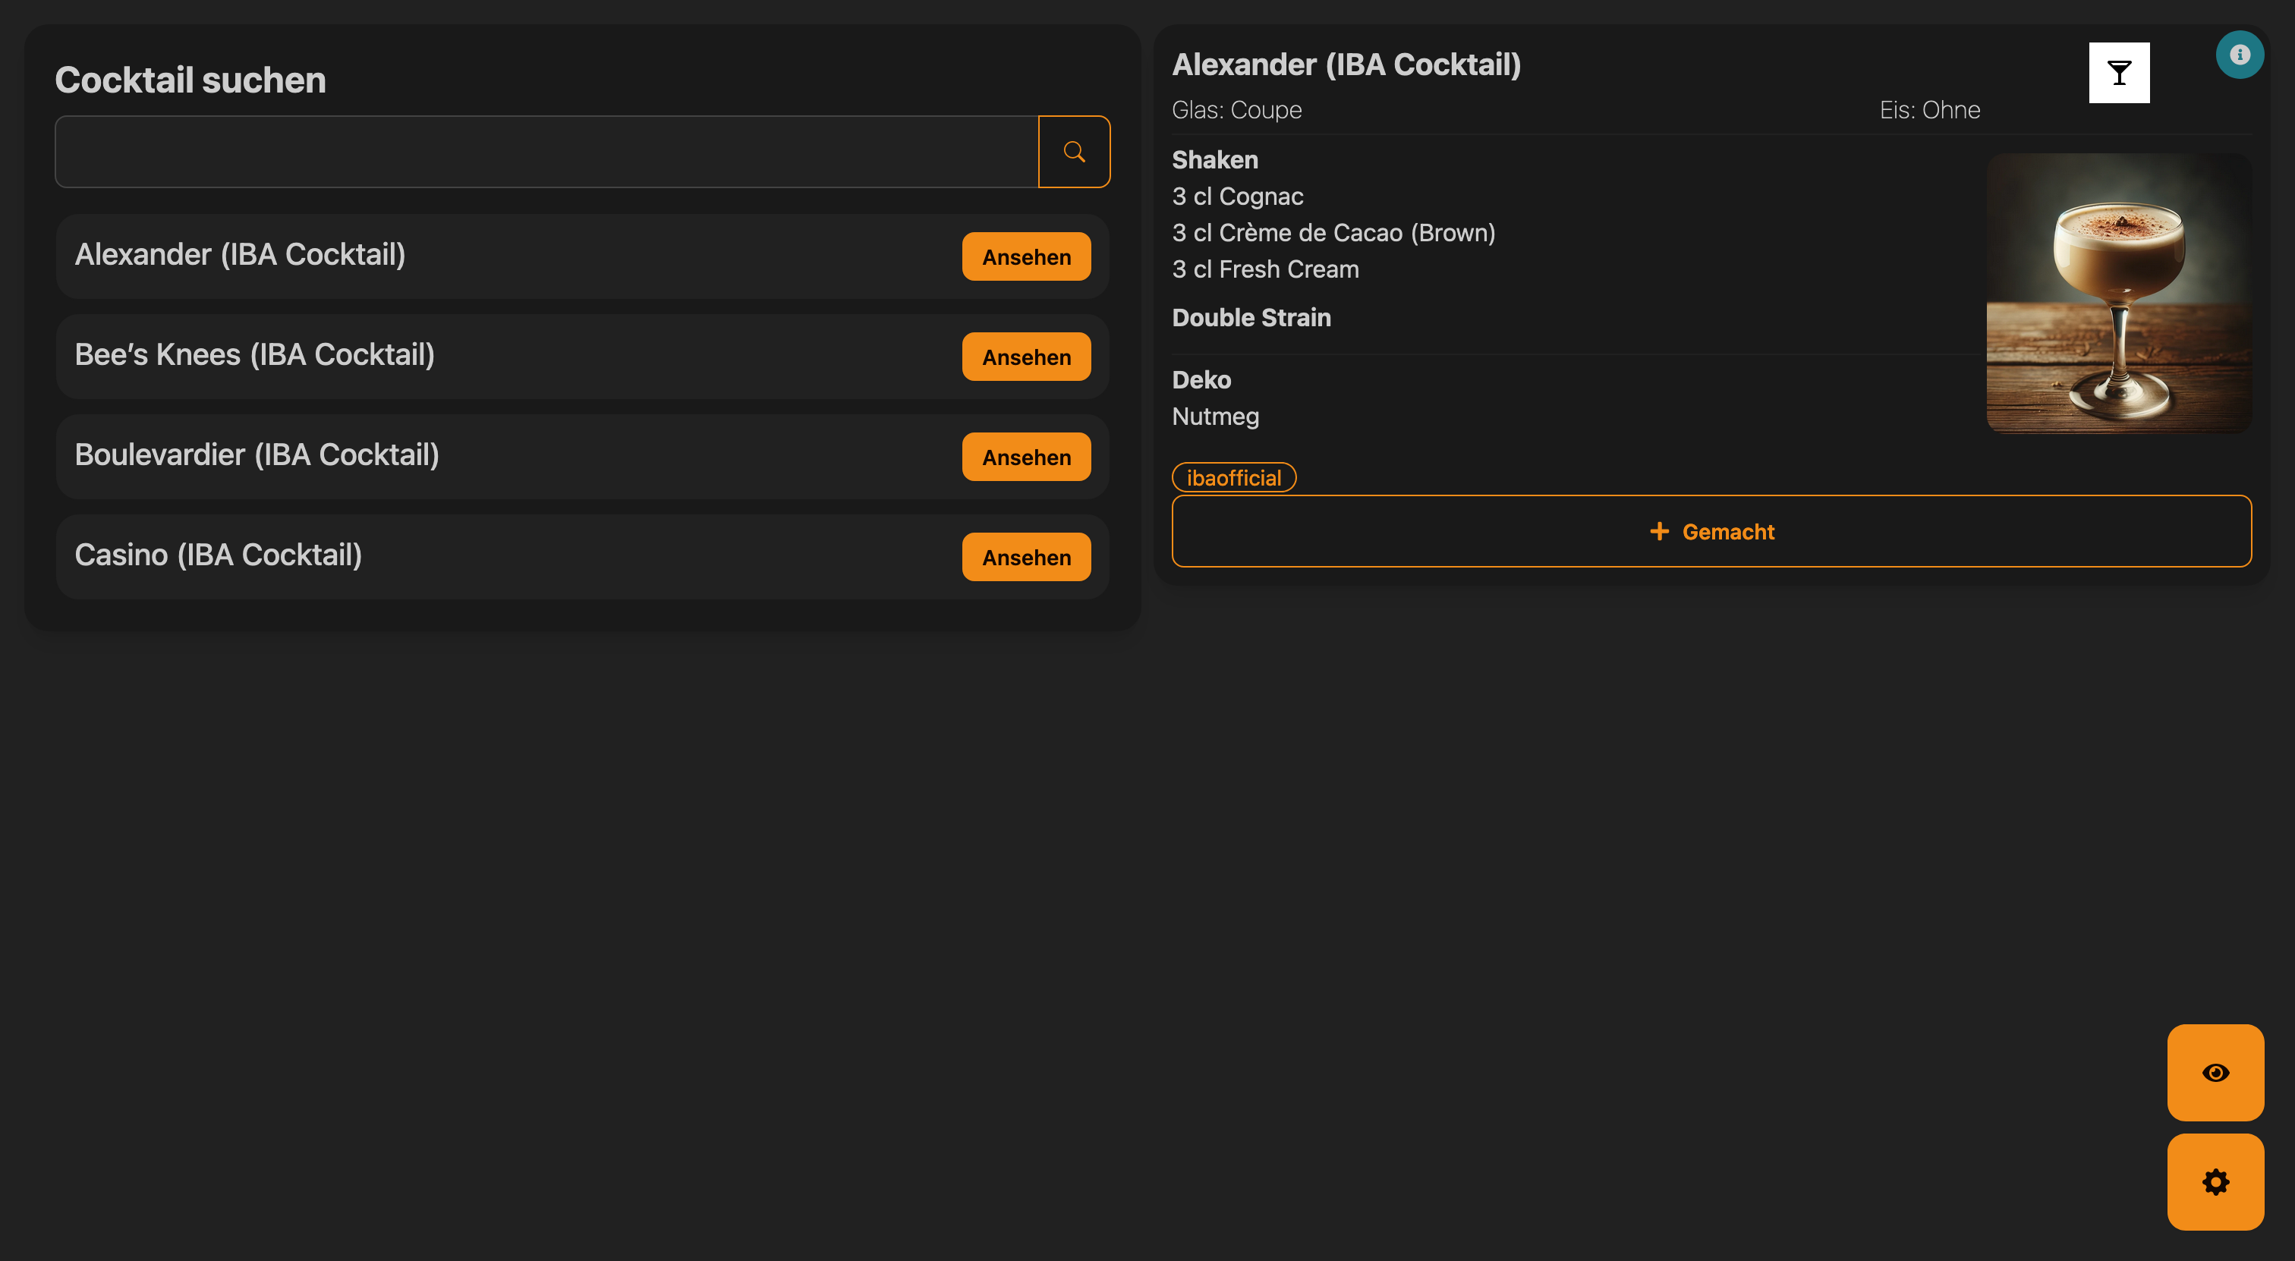Click the cocktail glass icon
This screenshot has width=2295, height=1261.
point(2119,73)
